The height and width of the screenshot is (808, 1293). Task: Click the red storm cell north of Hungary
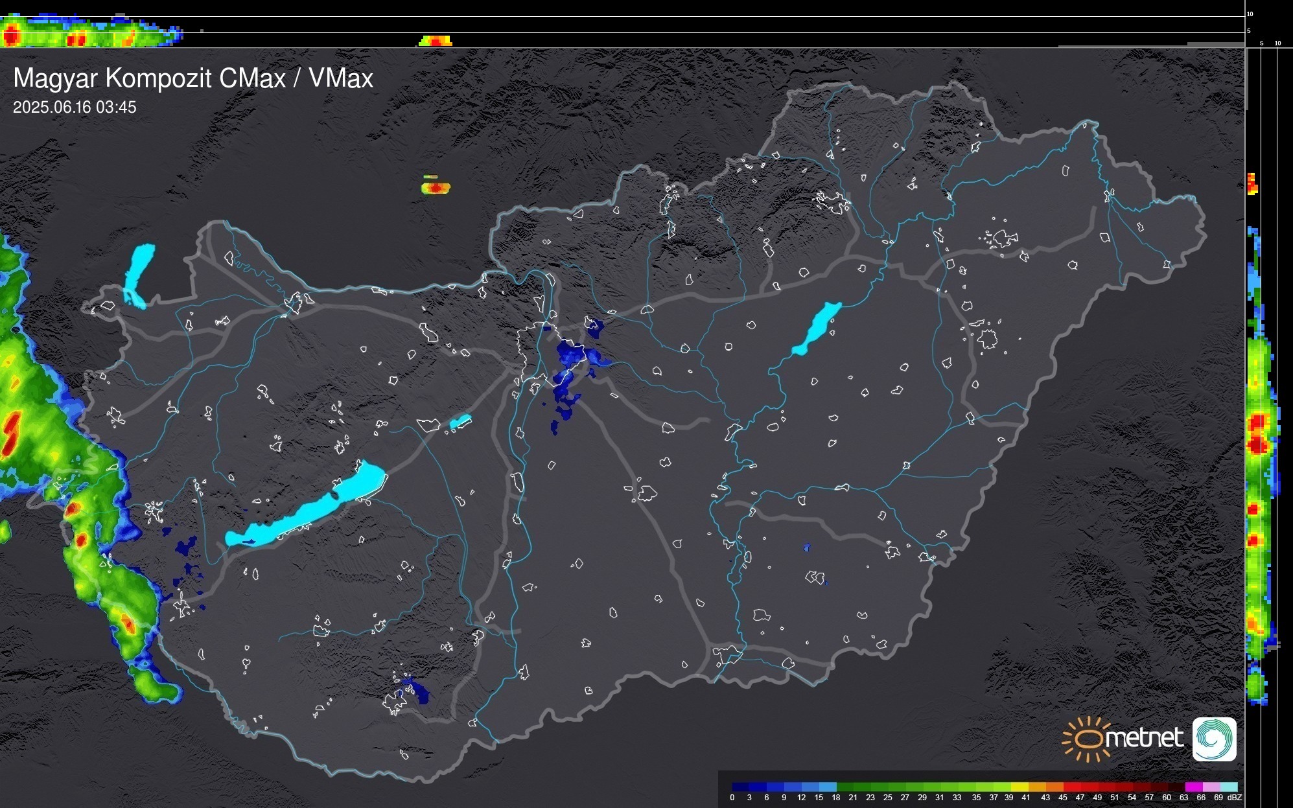click(x=436, y=188)
